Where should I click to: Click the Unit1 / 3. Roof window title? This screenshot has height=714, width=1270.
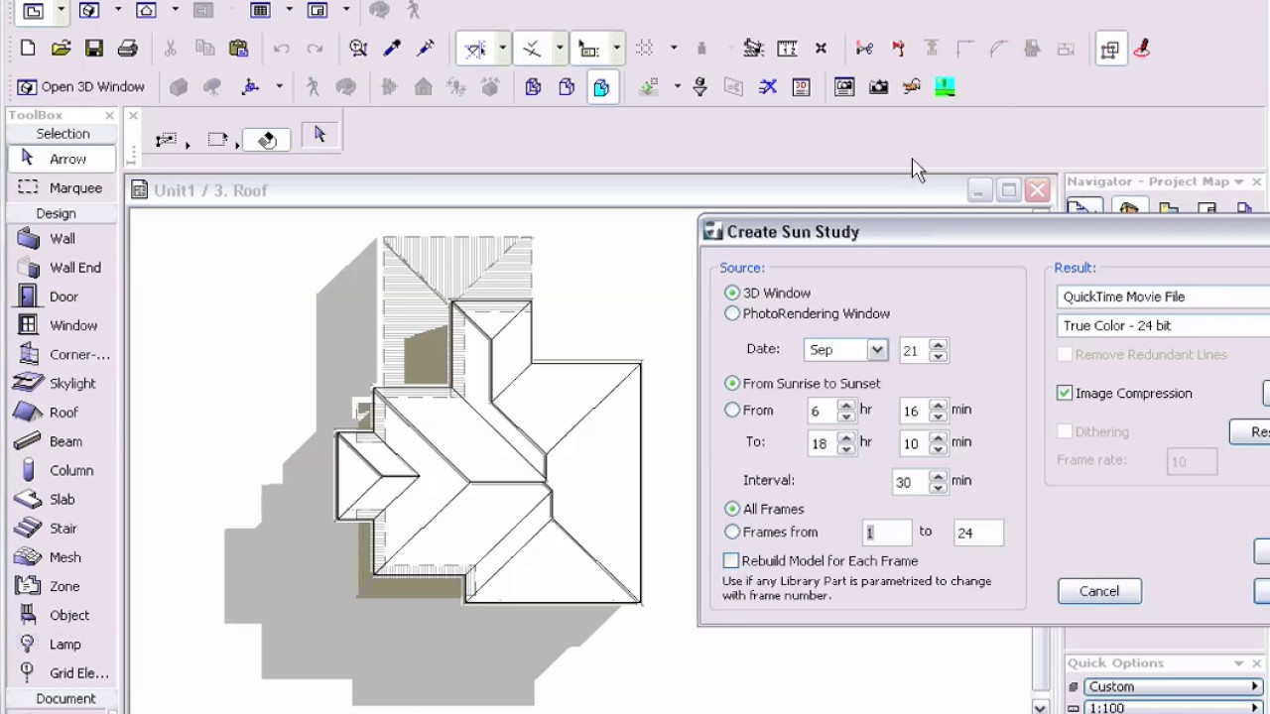pyautogui.click(x=210, y=190)
